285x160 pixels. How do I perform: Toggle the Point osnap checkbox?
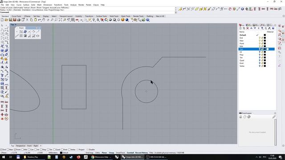[15, 150]
